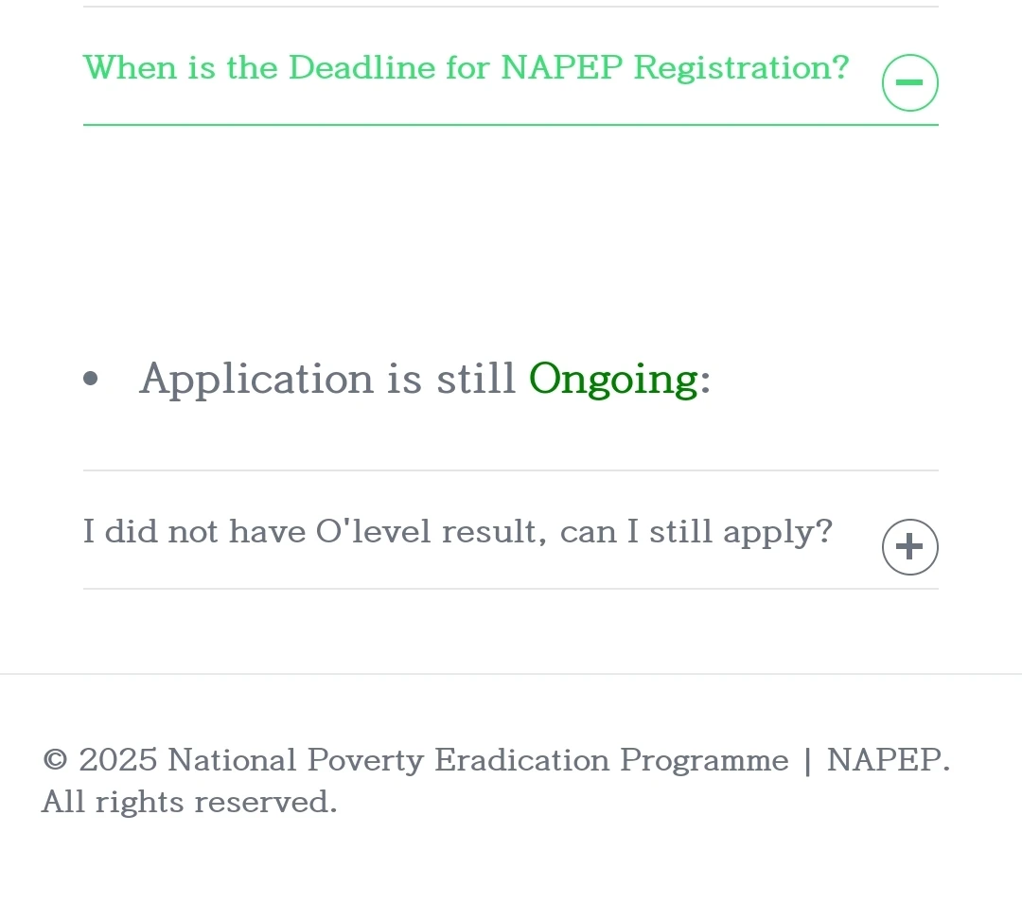This screenshot has width=1022, height=904.
Task: Select the 'Application is still' text
Action: point(327,380)
